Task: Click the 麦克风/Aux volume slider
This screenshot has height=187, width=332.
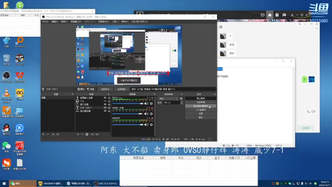Action: tap(128, 103)
